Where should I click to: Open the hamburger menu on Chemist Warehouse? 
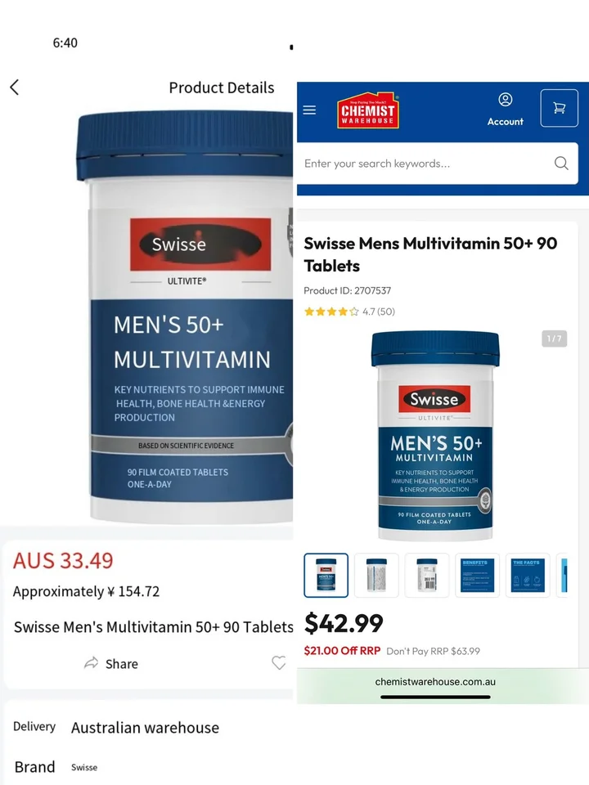pyautogui.click(x=309, y=110)
